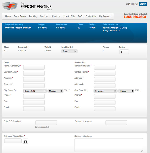Expand the Handling Unit Boxes dropdown

point(69,51)
